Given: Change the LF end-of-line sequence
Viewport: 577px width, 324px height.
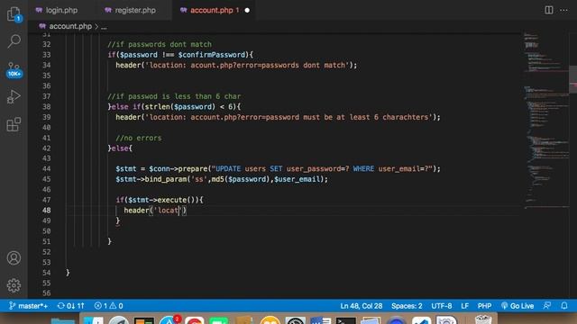Looking at the screenshot, I should click(465, 306).
